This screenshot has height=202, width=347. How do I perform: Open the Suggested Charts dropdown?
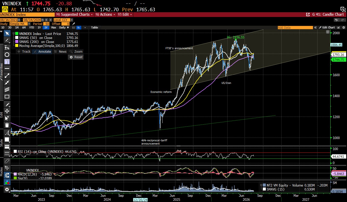[75, 14]
